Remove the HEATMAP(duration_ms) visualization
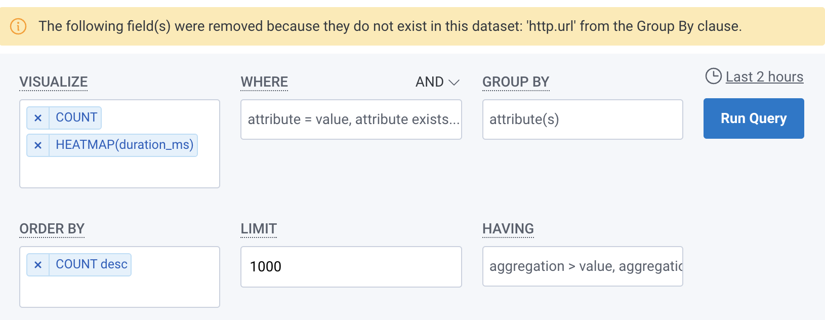 pyautogui.click(x=37, y=145)
